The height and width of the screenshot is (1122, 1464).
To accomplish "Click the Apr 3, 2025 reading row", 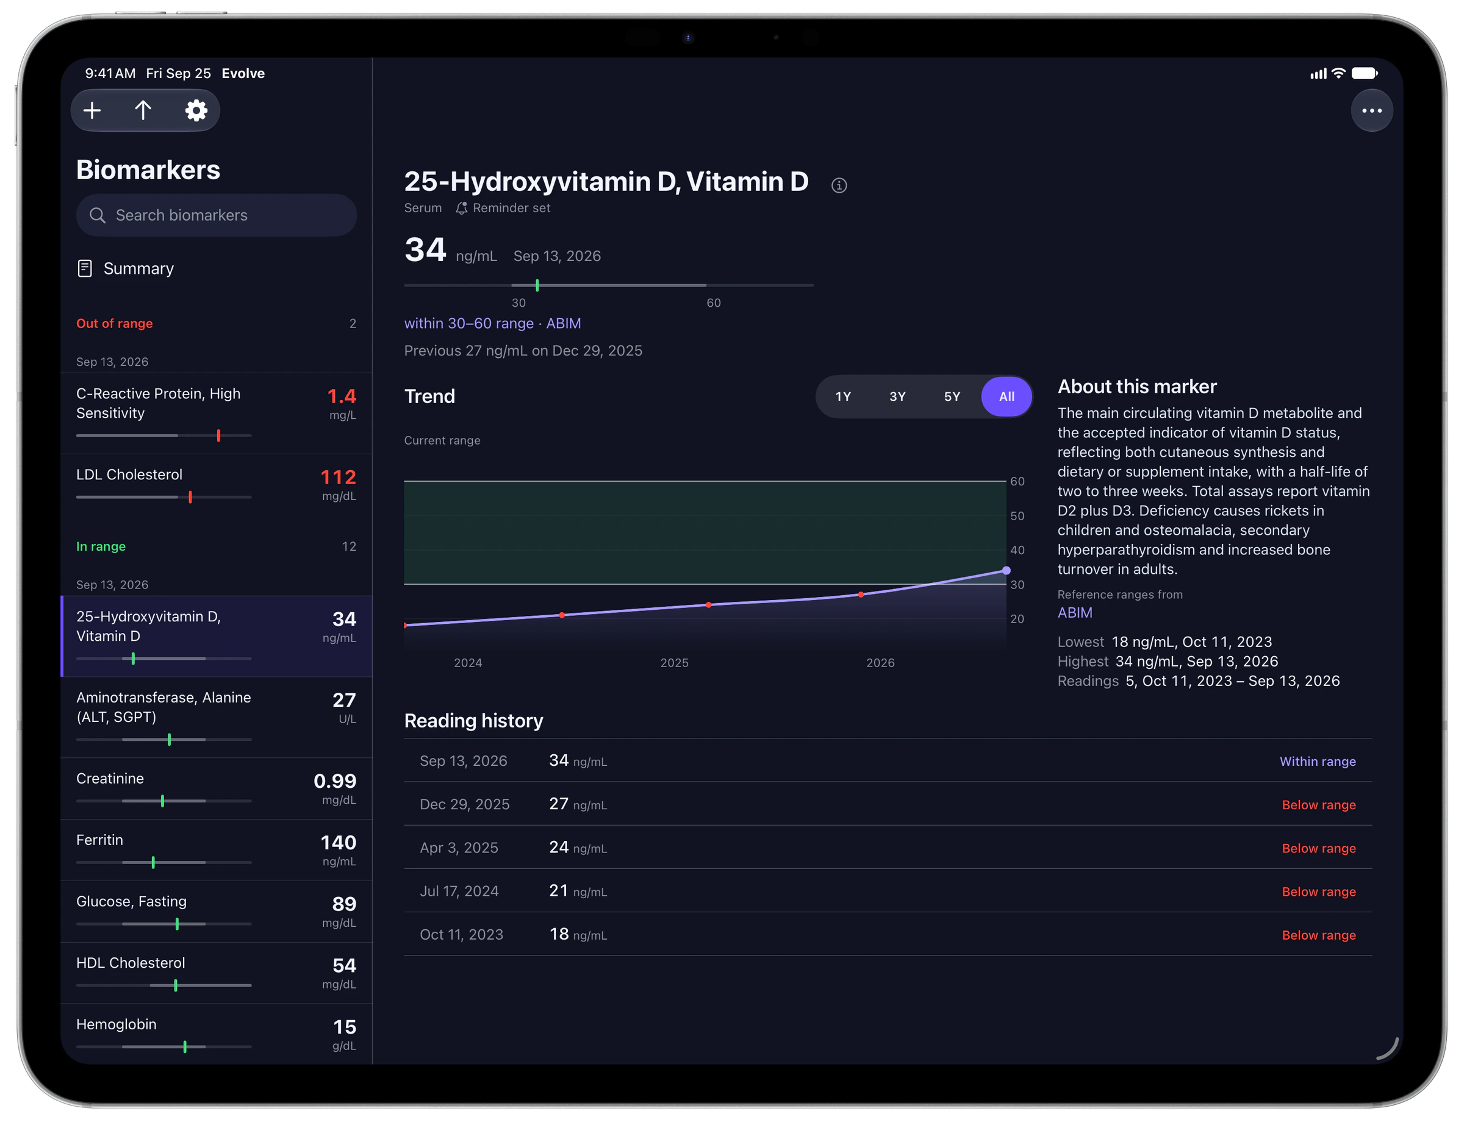I will [888, 848].
